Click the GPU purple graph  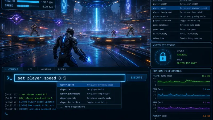click(183, 108)
